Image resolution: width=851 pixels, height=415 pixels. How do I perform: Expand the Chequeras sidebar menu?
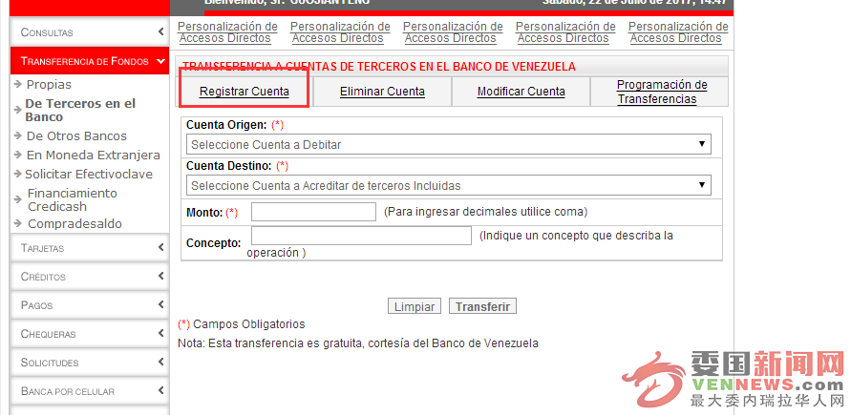click(90, 334)
